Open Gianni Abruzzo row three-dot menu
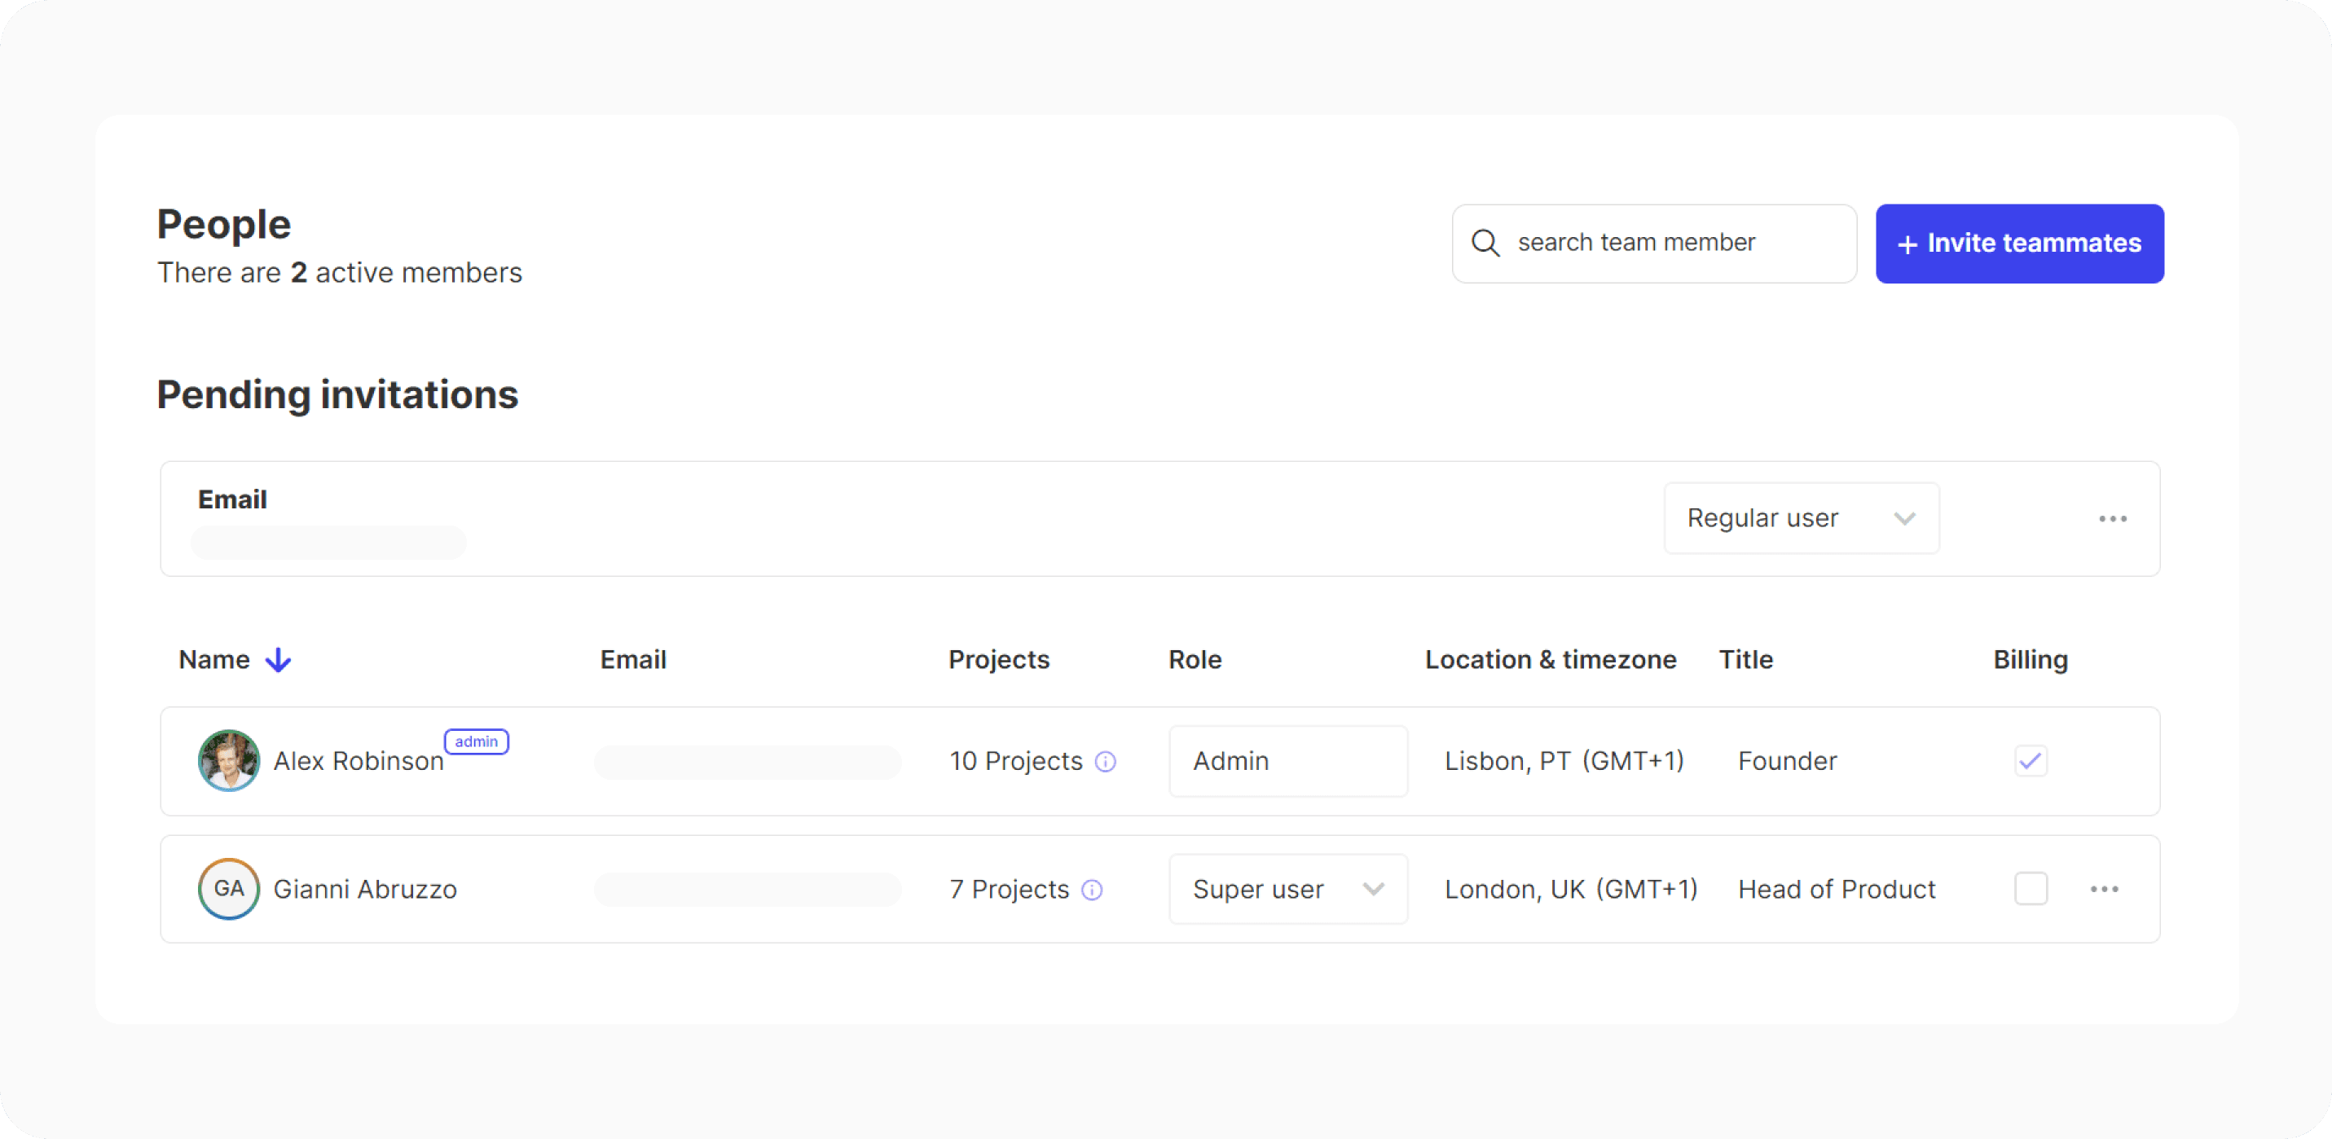The height and width of the screenshot is (1139, 2332). tap(2104, 889)
